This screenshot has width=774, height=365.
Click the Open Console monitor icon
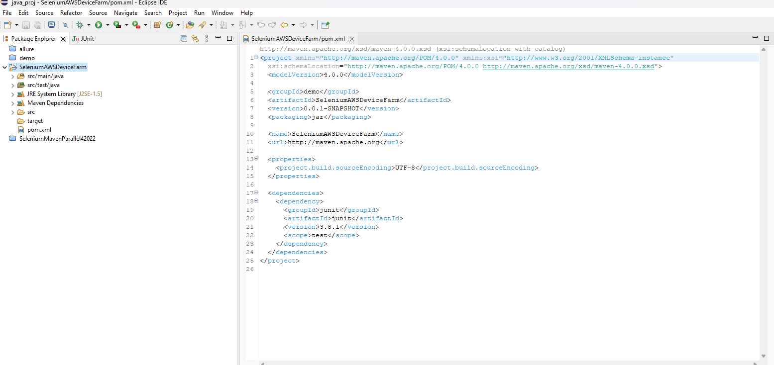[51, 25]
